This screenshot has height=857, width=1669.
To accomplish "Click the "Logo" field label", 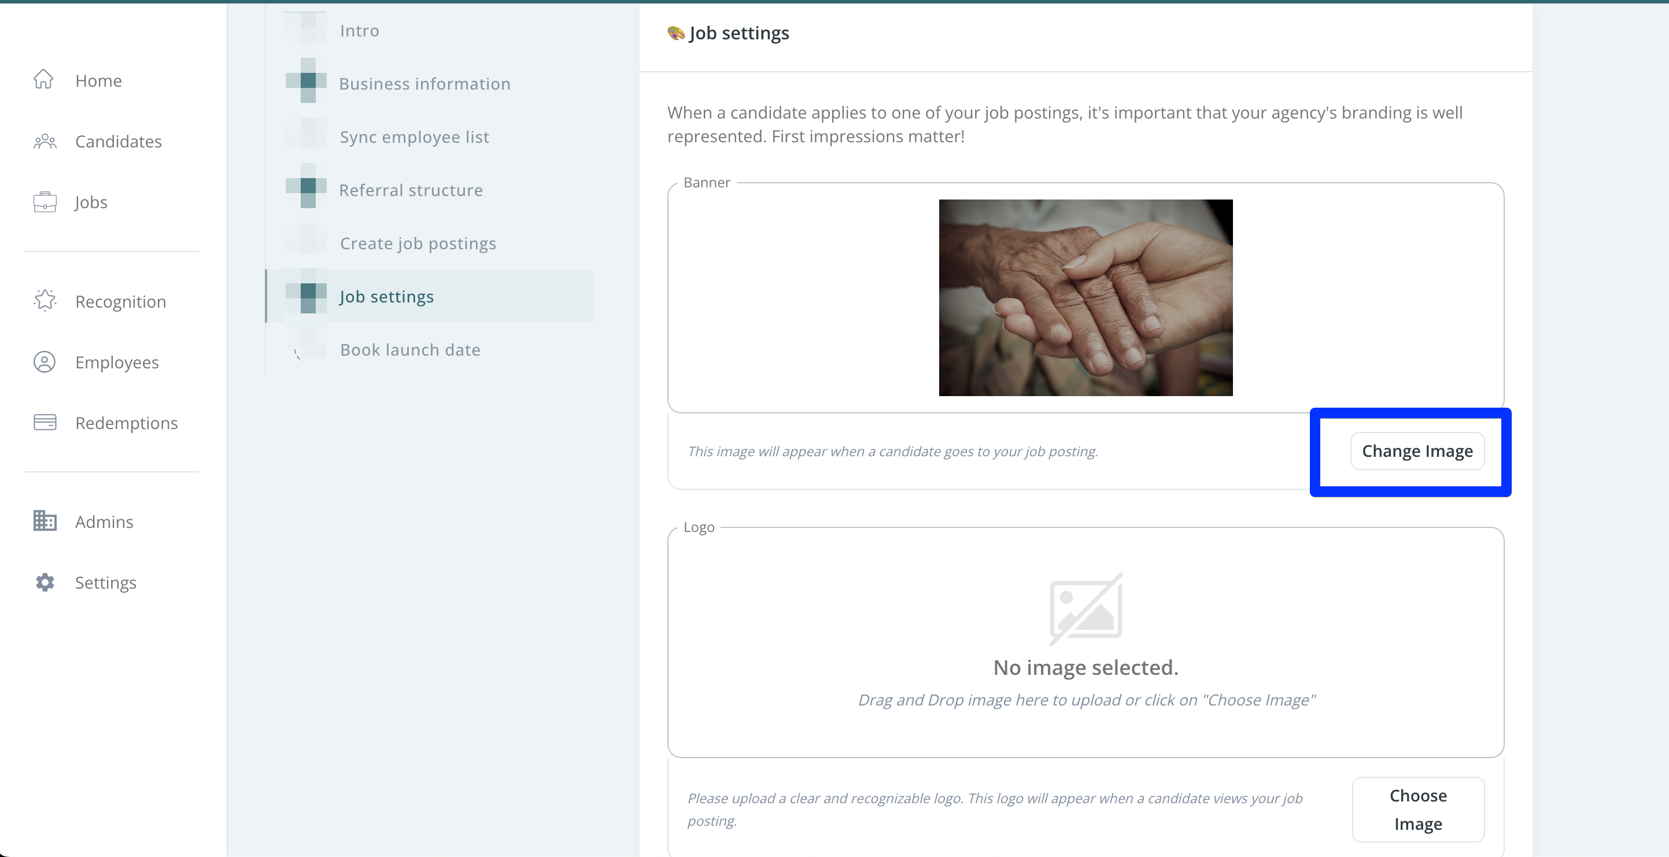I will [699, 527].
